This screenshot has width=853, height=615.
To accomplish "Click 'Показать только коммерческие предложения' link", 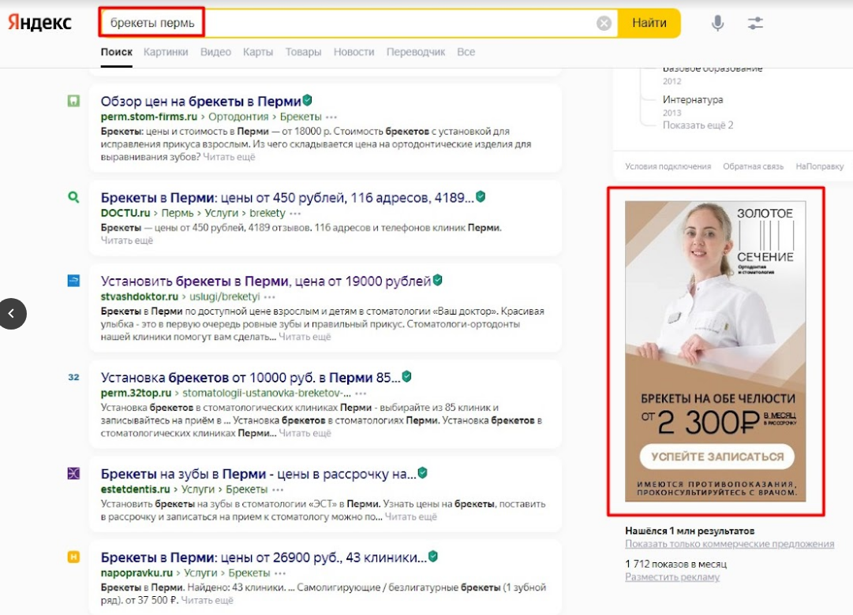I will point(729,544).
